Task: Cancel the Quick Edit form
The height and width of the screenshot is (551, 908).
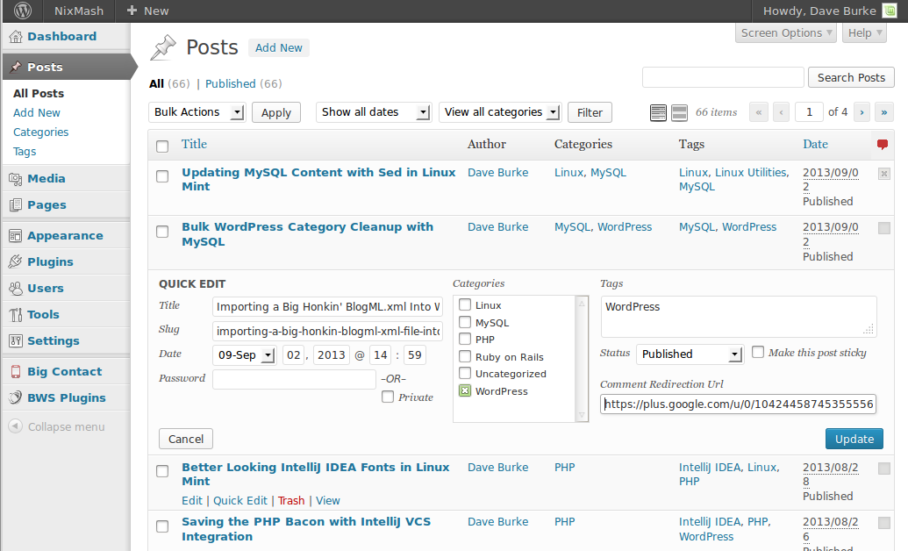Action: click(x=186, y=439)
